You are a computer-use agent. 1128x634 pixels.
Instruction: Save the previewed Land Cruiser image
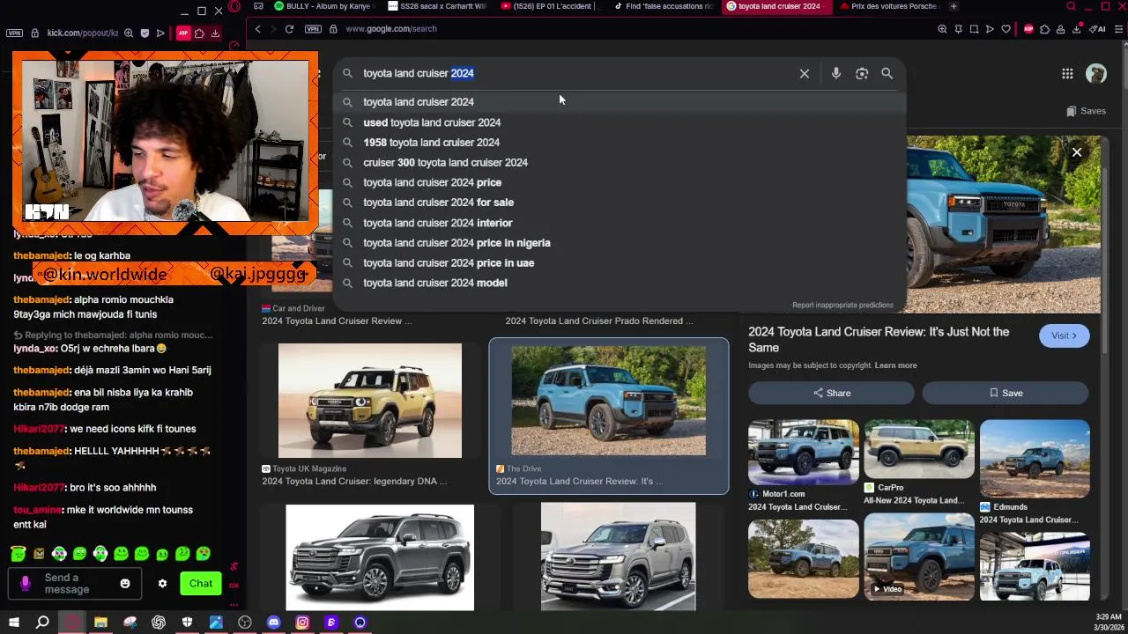[1006, 393]
